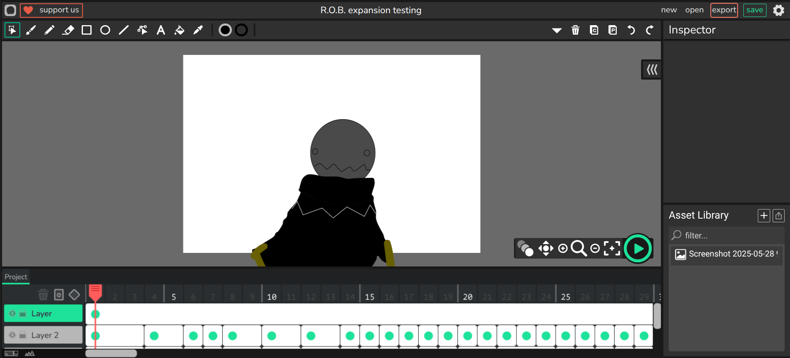
Task: Open the fill color swatch
Action: pos(225,30)
